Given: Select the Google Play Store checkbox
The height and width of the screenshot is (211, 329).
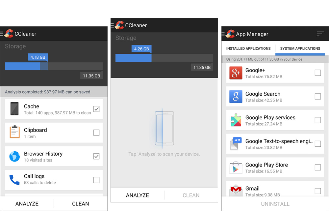Looking at the screenshot, I should click(318, 167).
